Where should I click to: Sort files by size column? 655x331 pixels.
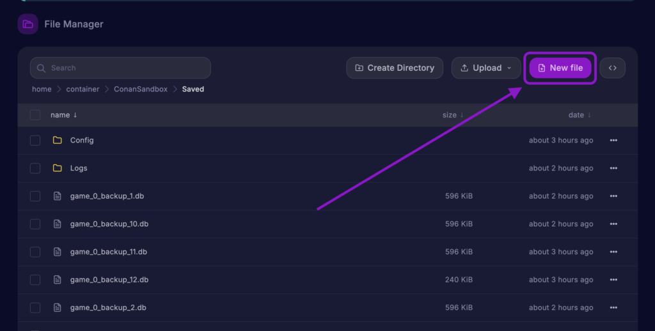[x=454, y=115]
